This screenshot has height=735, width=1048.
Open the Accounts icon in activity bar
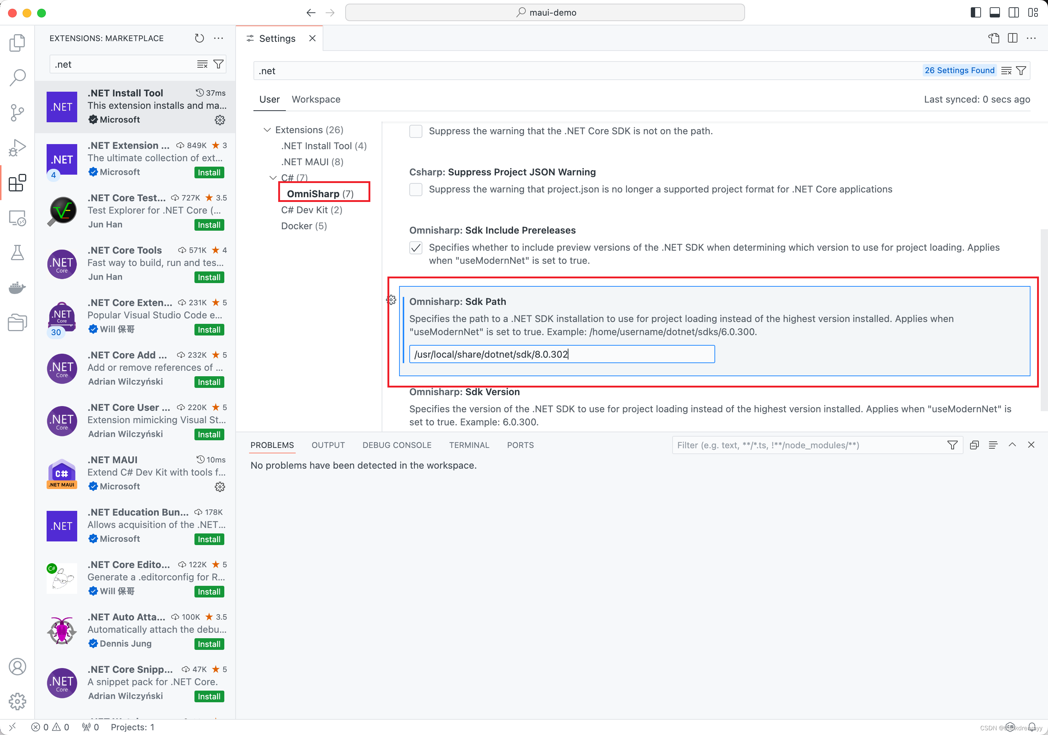pos(17,667)
